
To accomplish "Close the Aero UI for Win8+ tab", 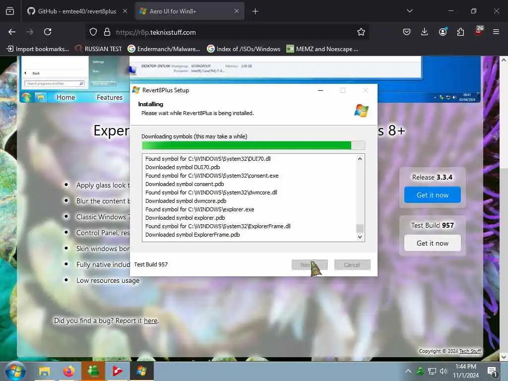I will [237, 11].
